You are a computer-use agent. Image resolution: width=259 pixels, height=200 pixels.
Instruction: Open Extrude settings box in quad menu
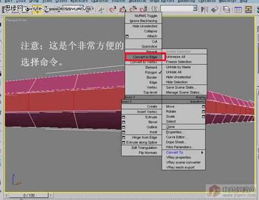point(124,117)
